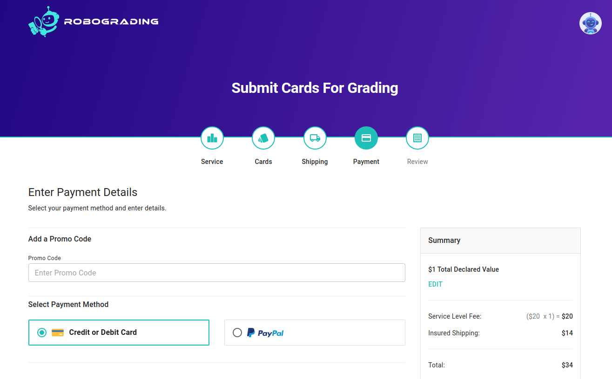Click the Shipping step label
612x379 pixels.
pos(315,162)
